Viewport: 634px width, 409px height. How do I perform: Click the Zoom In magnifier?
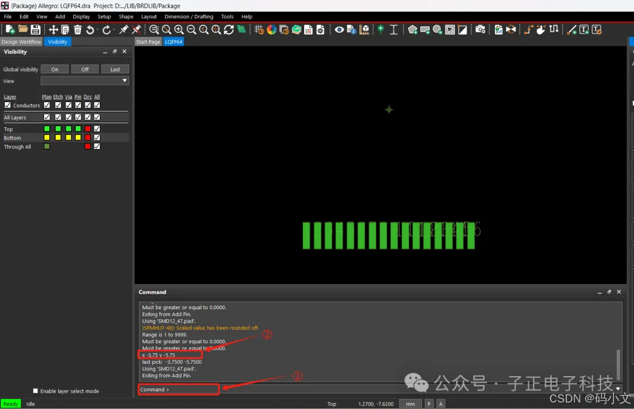pos(178,29)
